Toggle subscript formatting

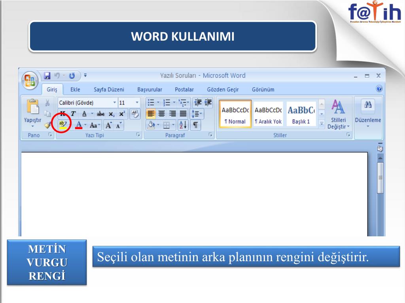tap(112, 114)
